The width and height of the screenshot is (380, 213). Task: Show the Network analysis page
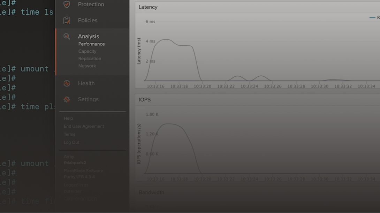[87, 66]
